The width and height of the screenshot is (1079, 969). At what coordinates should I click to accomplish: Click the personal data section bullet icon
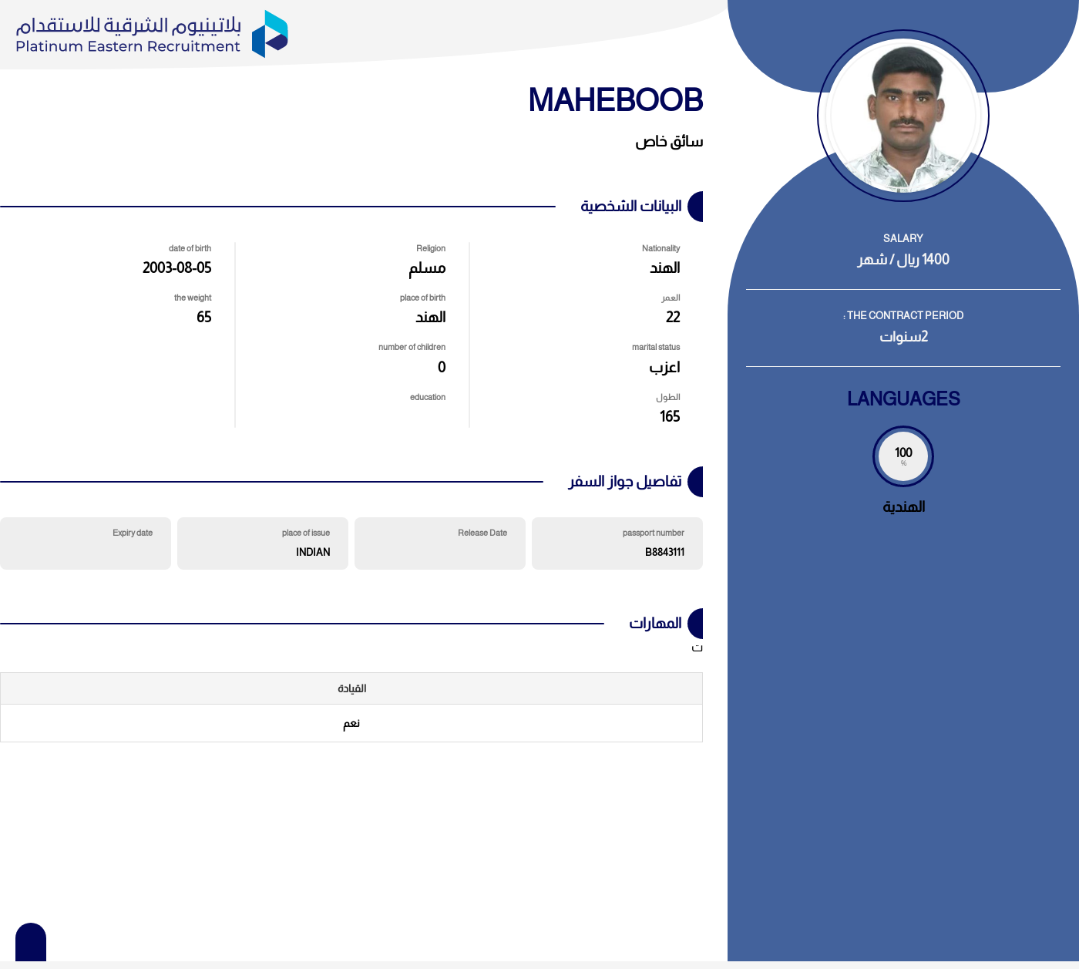click(695, 207)
